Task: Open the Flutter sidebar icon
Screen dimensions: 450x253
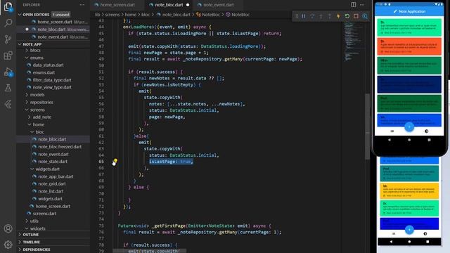Action: tap(8, 104)
